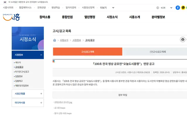This screenshot has height=116, width=187.
Task: Visit the 통합예약시스 top link
Action: tap(25, 8)
